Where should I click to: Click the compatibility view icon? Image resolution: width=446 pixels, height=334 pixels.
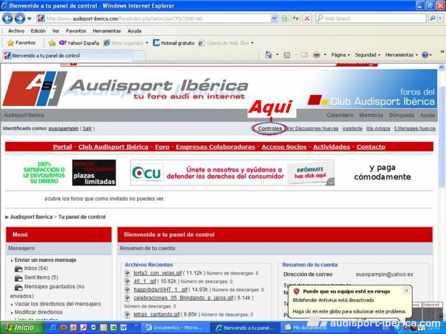click(x=284, y=19)
